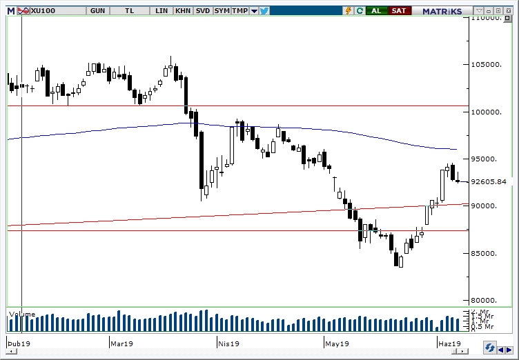
Task: Click the 92605.84 last price label
Action: (x=489, y=181)
